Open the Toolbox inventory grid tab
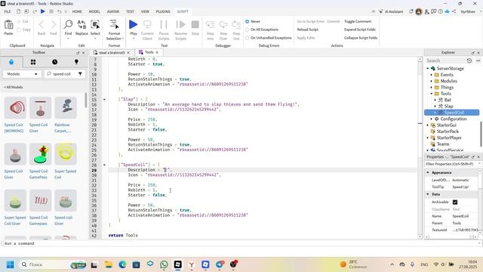Image resolution: width=483 pixels, height=272 pixels. coord(33,62)
